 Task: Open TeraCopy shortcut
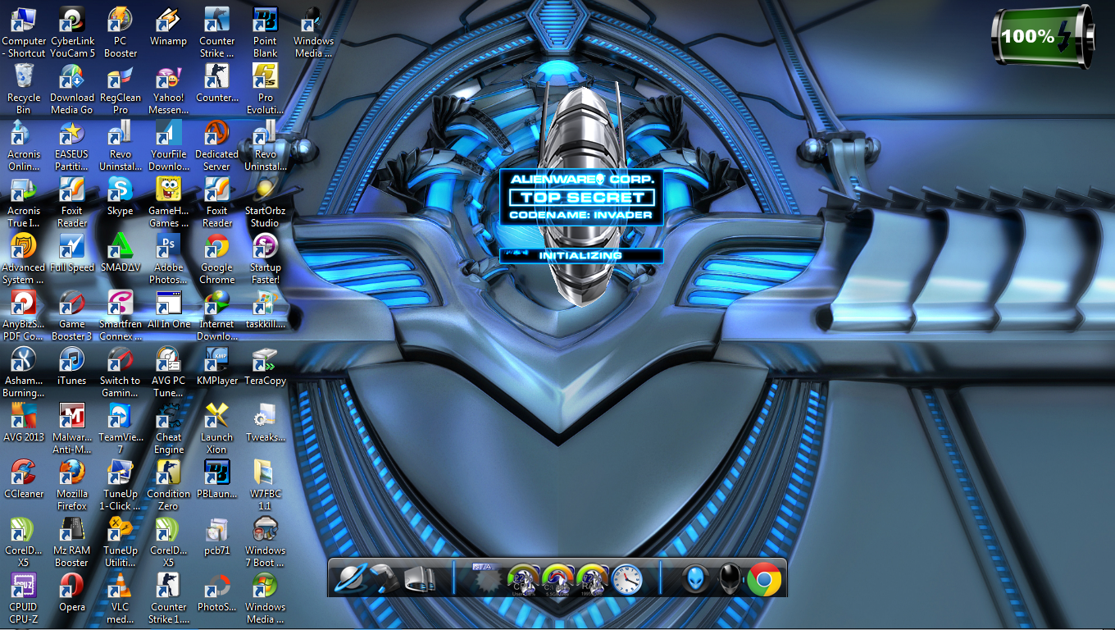[x=265, y=366]
